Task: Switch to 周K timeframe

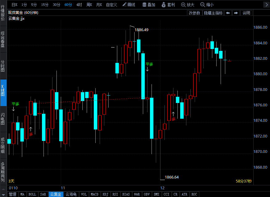Action: (x=89, y=5)
